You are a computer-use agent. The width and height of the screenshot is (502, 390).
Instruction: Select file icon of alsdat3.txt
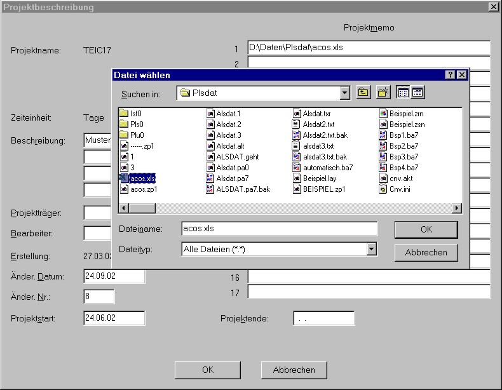[x=296, y=146]
